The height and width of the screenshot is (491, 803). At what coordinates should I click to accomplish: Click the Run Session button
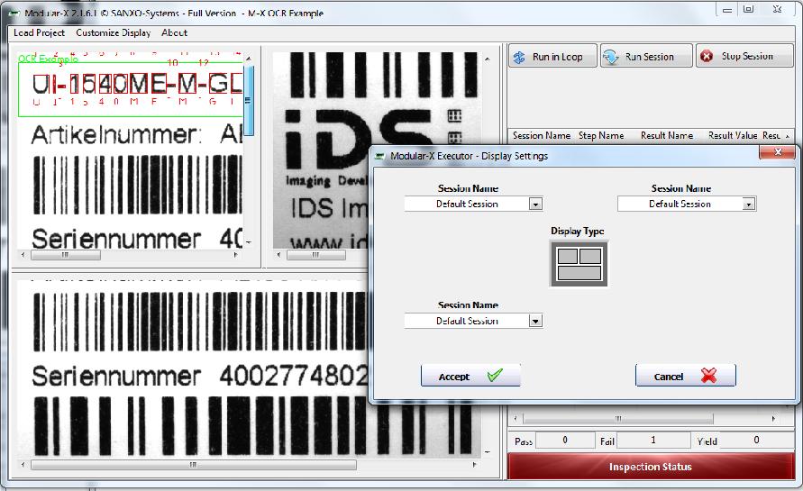(646, 57)
